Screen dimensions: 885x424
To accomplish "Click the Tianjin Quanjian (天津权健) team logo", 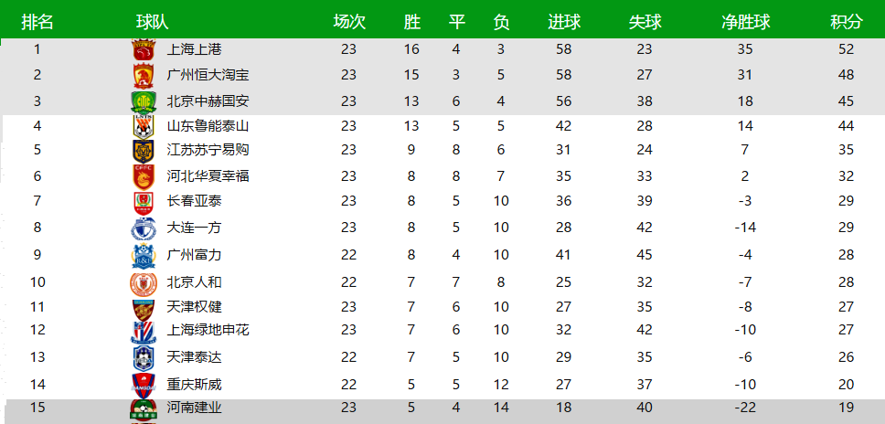I will (143, 308).
